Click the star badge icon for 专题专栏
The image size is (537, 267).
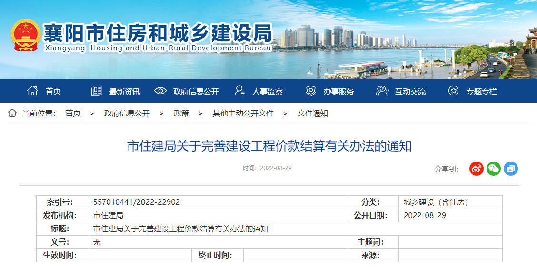(x=453, y=91)
